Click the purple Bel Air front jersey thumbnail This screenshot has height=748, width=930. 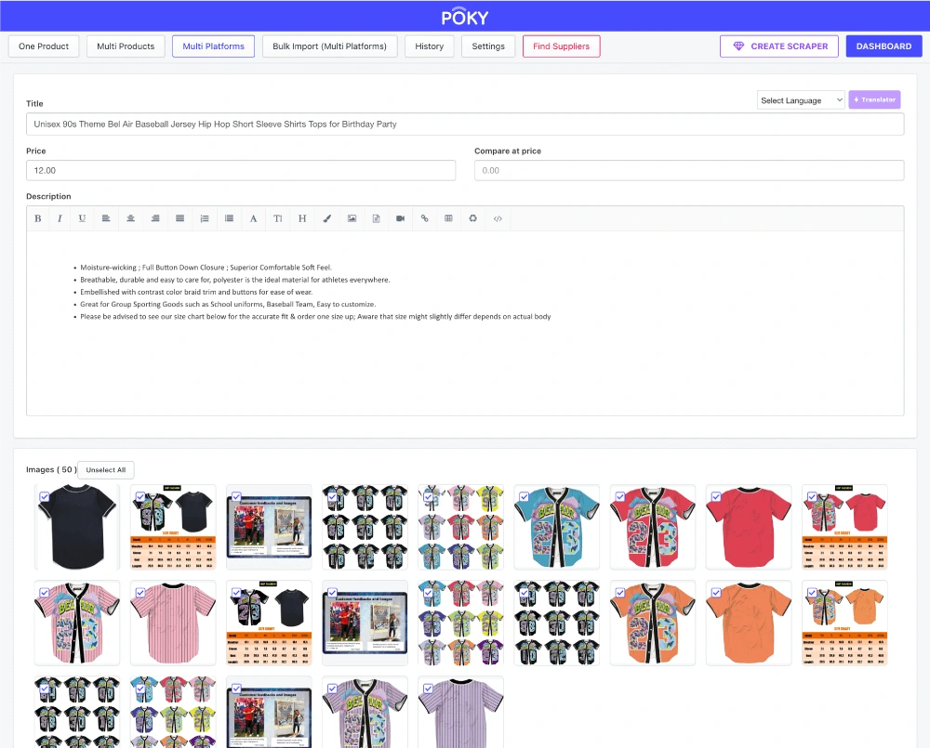point(365,712)
